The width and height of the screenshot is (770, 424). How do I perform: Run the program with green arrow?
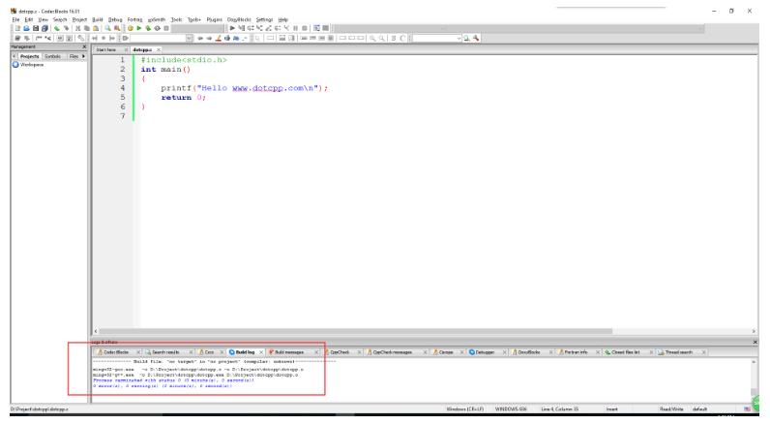[x=139, y=29]
